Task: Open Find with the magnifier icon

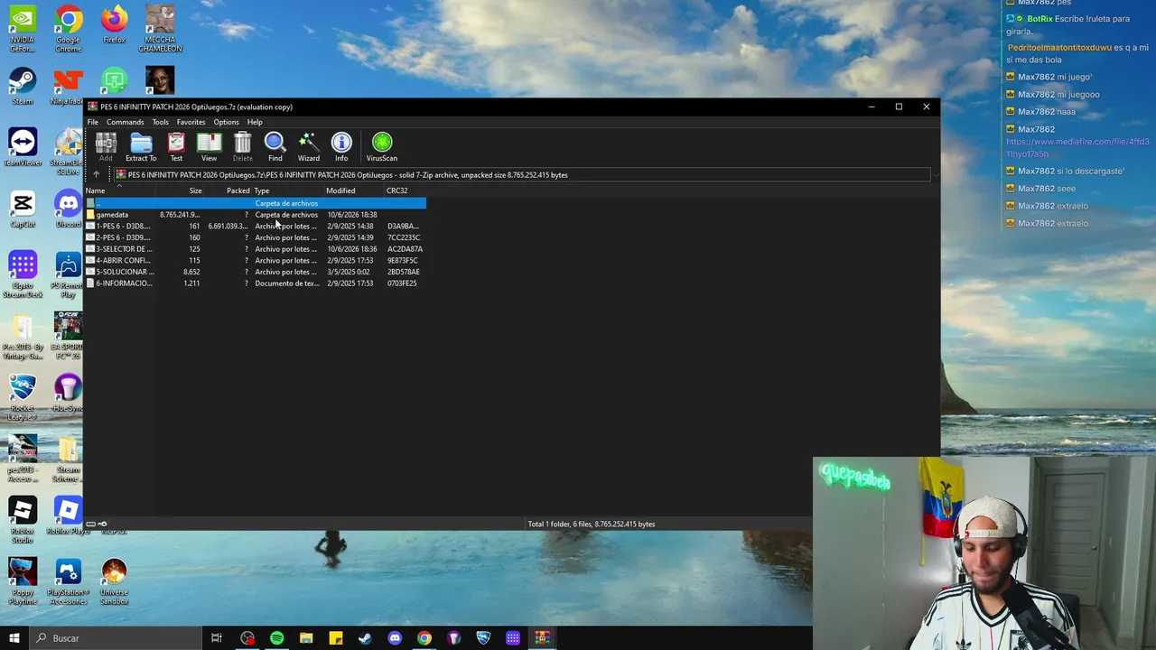Action: click(275, 147)
